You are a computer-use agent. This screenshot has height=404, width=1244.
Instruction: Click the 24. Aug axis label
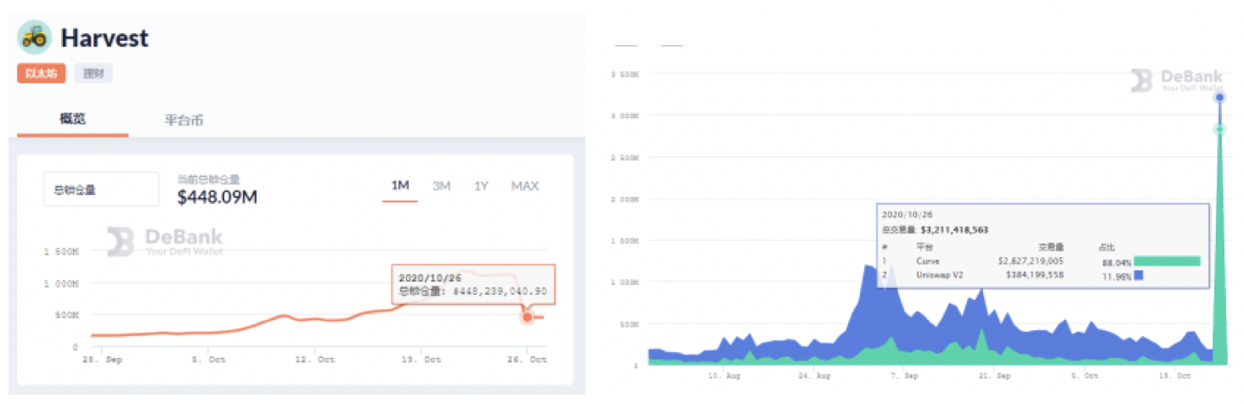click(x=813, y=374)
